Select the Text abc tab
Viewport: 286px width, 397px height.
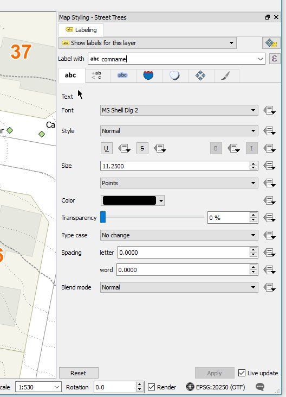(x=70, y=75)
